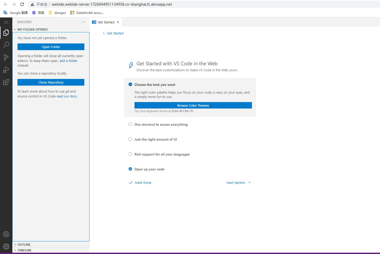
Task: Click the double-check icon beside Mark Done
Action: click(x=131, y=183)
